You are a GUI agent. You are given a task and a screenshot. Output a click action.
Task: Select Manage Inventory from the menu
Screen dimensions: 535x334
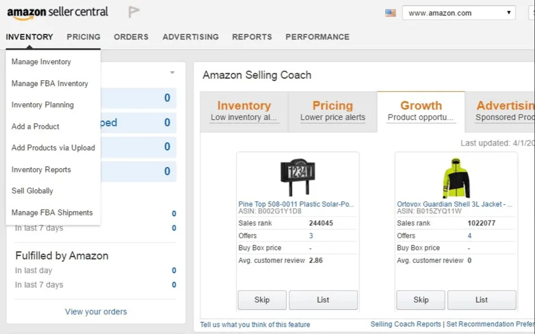tap(41, 61)
